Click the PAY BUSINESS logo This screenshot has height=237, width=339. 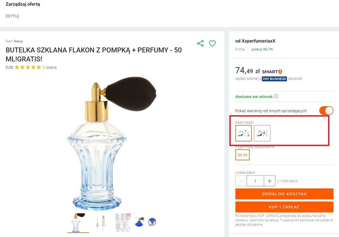[274, 79]
